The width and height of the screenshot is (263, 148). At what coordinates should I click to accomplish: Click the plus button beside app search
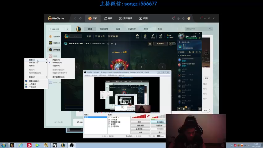(67, 29)
